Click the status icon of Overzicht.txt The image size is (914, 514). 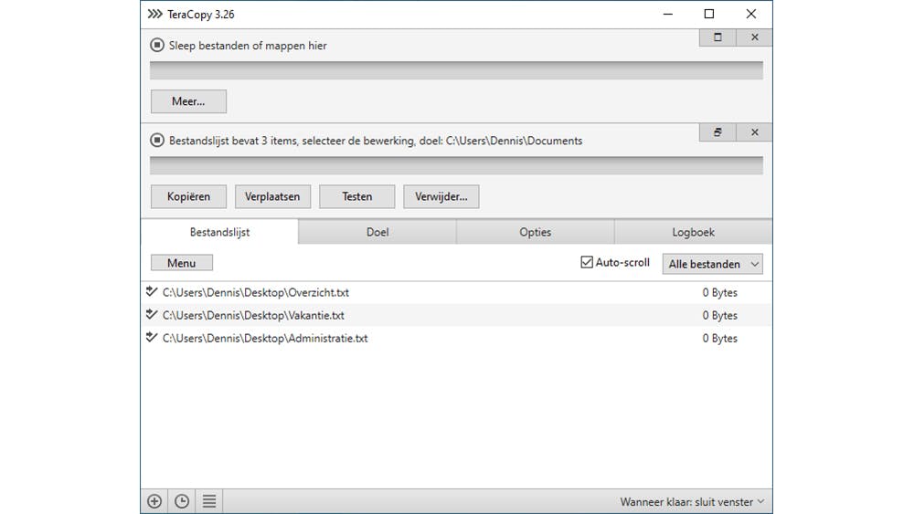tap(152, 291)
